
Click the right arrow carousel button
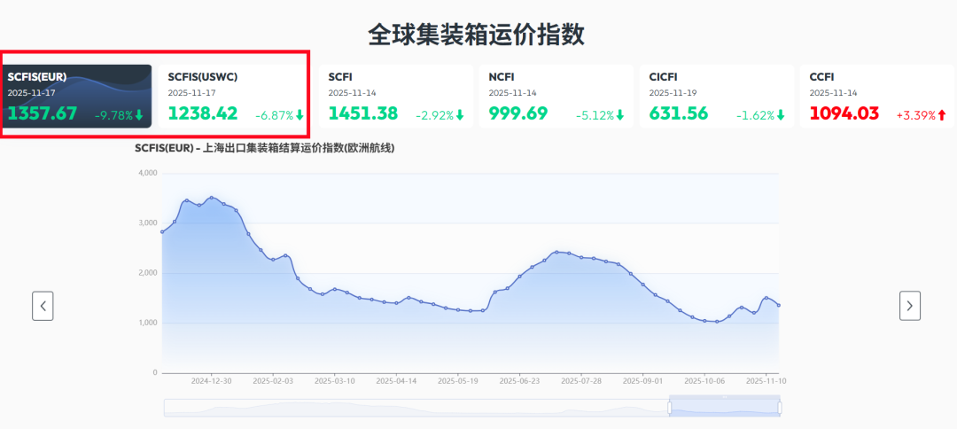[x=909, y=306]
